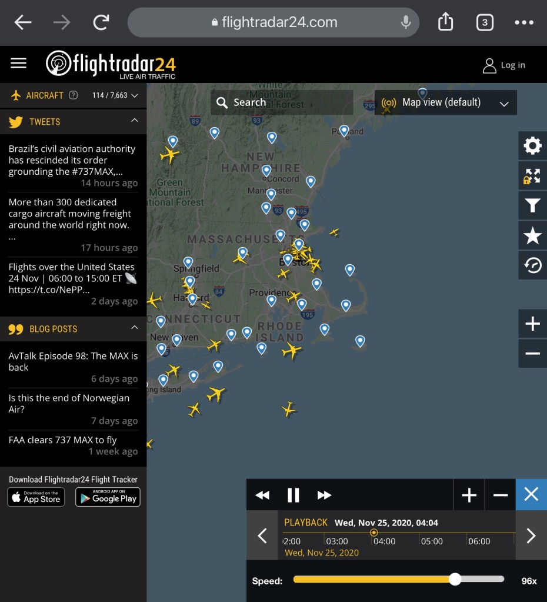547x602 pixels.
Task: Collapse the Blog Posts section
Action: coord(134,328)
